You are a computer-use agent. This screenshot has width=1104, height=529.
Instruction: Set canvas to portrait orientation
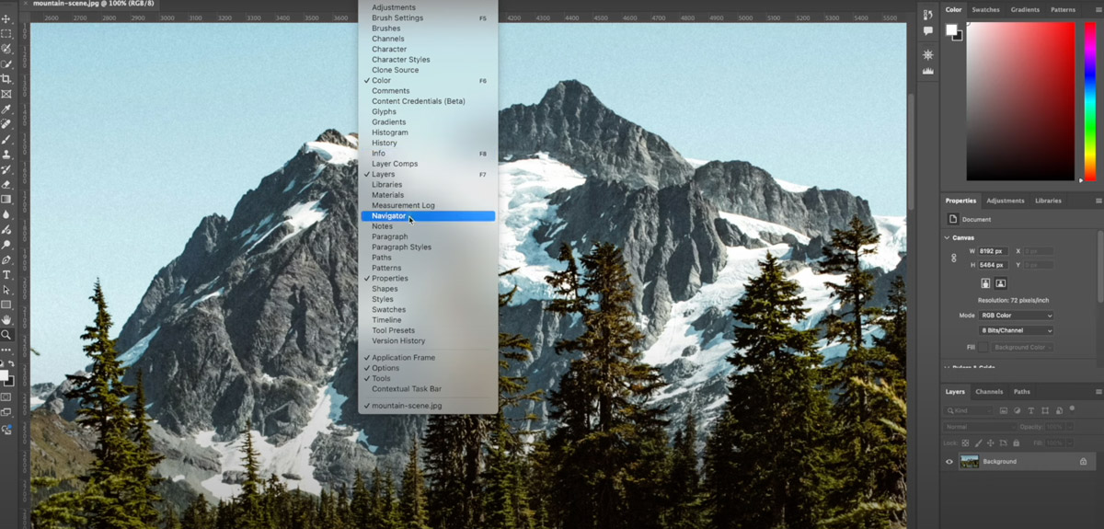[x=985, y=283]
